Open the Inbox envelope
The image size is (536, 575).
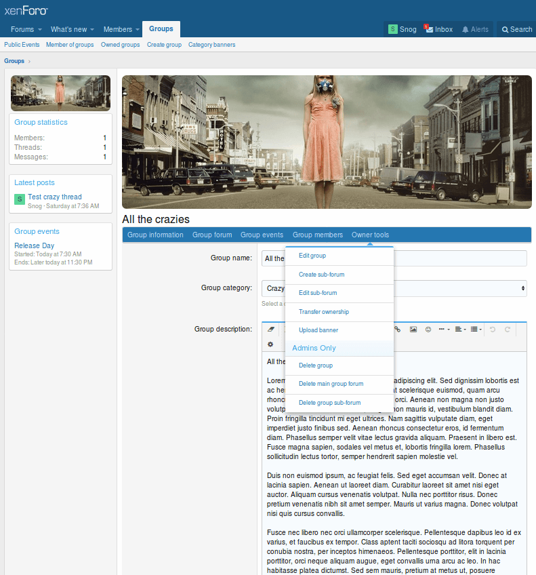click(438, 29)
